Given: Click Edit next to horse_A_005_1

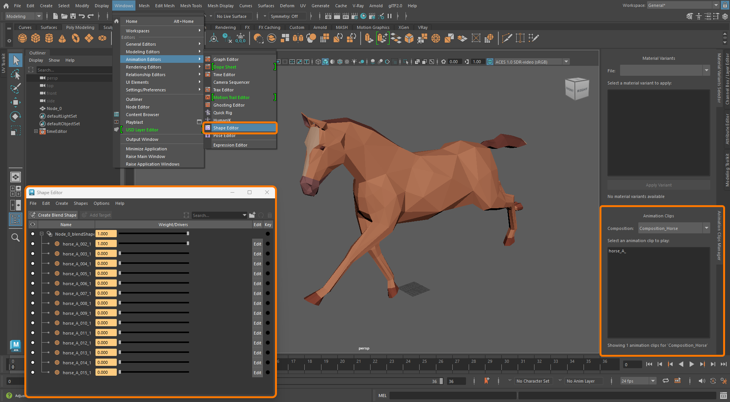Looking at the screenshot, I should 257,273.
